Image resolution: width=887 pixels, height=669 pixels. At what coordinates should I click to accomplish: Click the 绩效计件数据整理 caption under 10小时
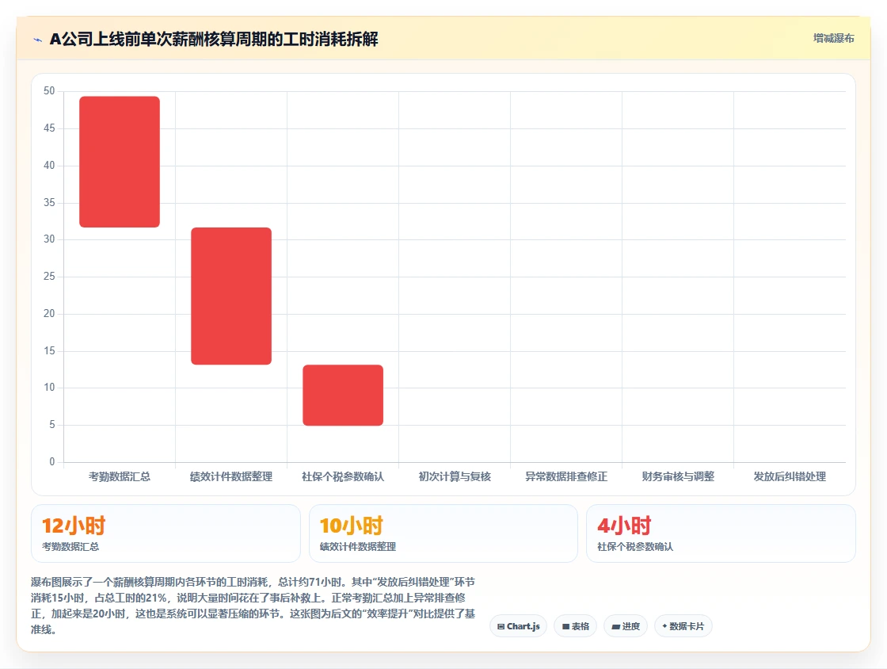click(357, 547)
